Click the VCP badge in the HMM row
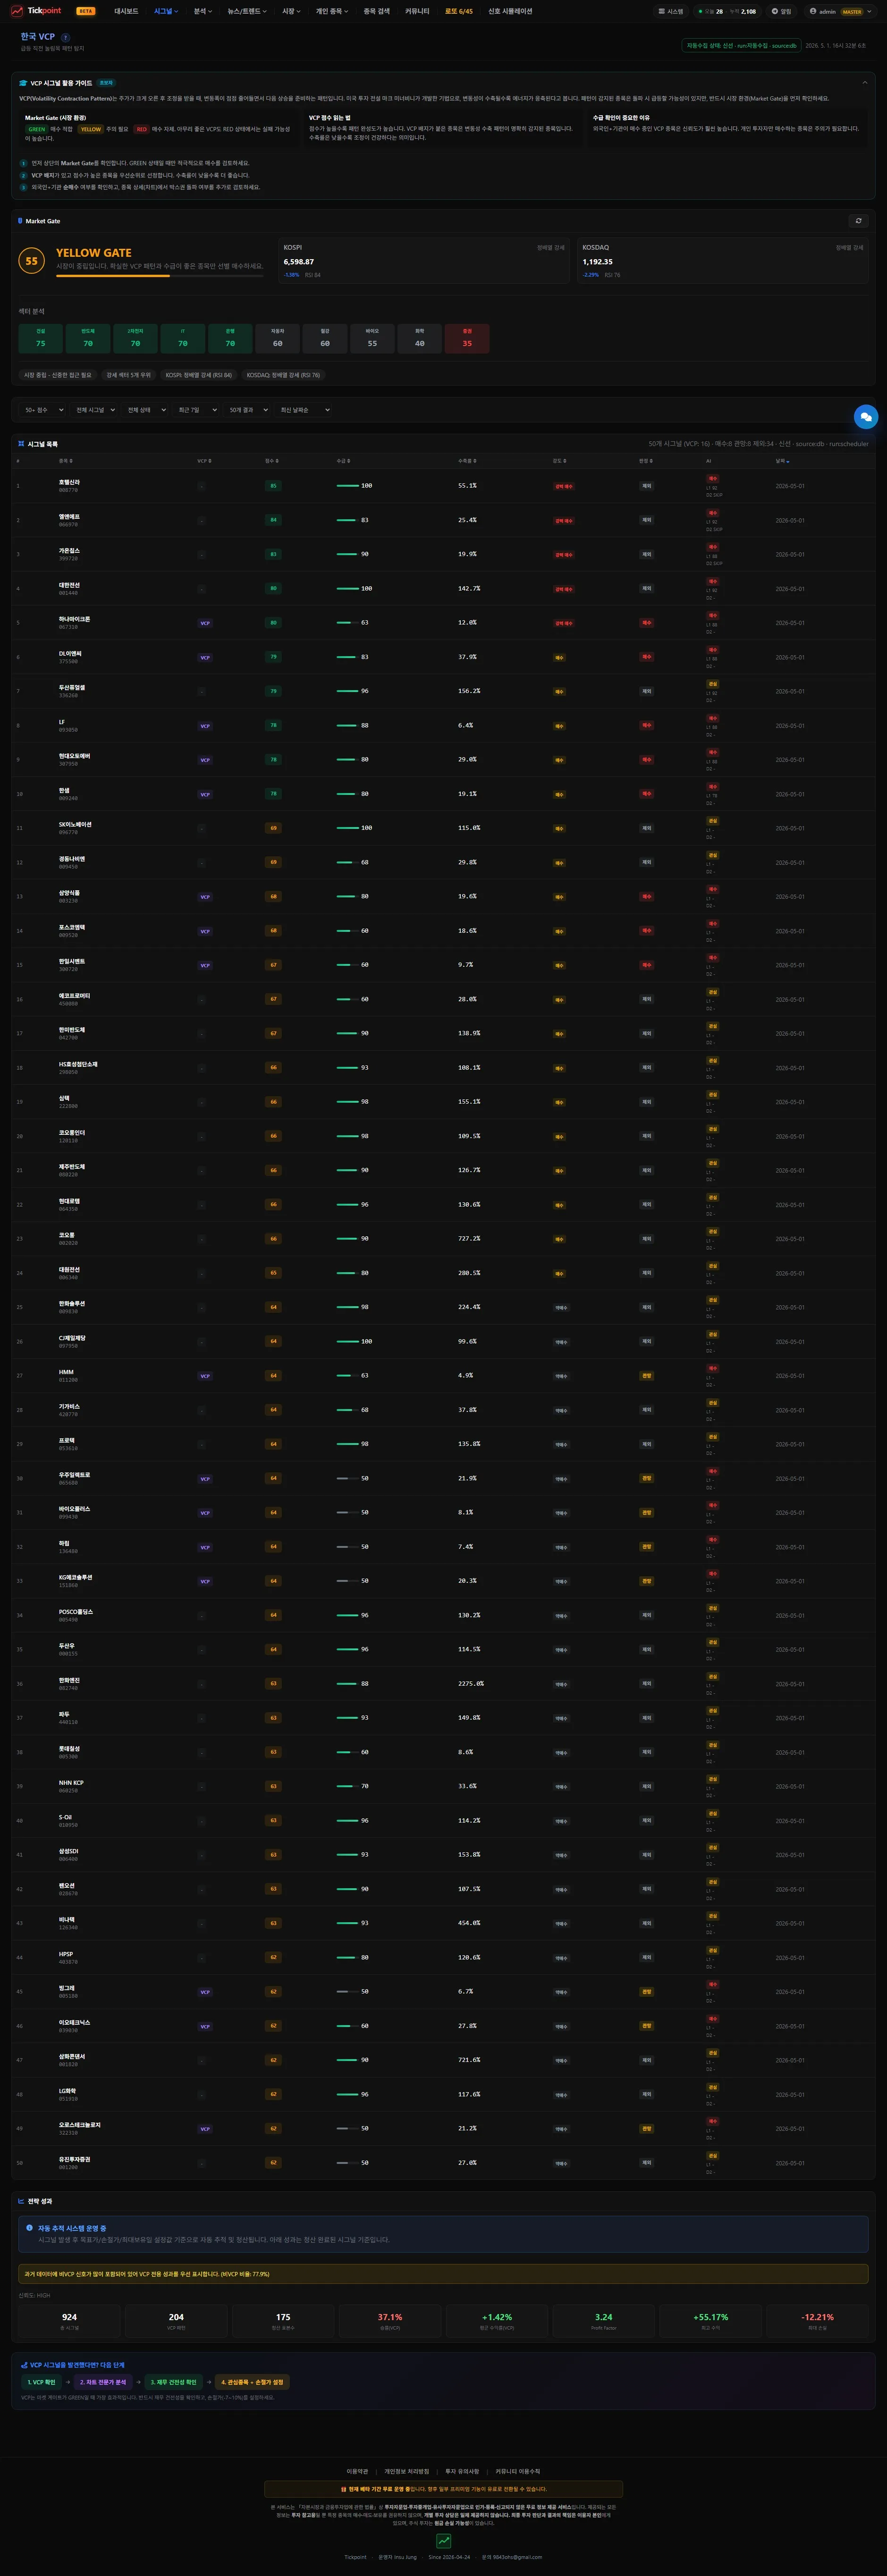Screen dimensions: 887x2576 [x=205, y=1376]
